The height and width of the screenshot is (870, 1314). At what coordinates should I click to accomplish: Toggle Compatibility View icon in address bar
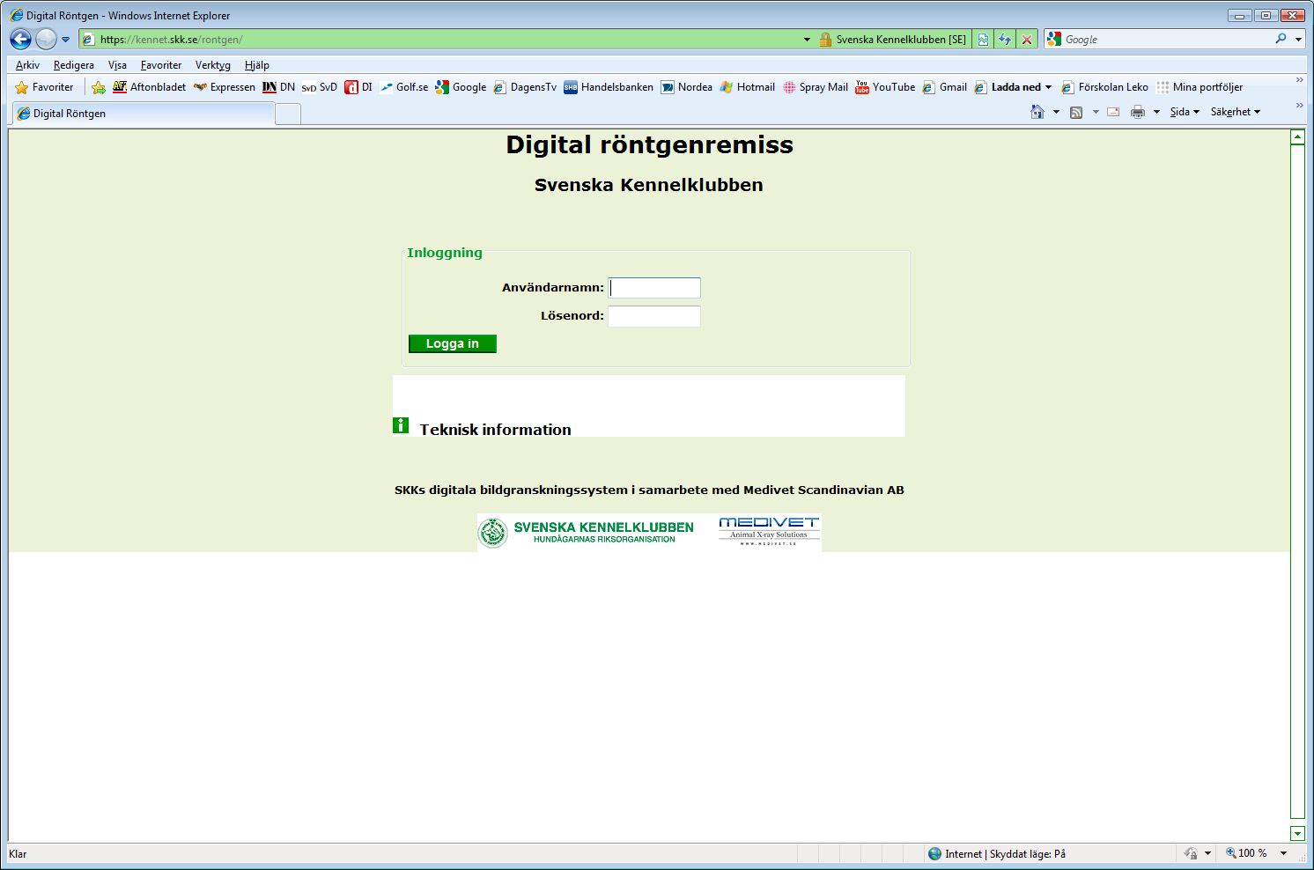click(x=983, y=40)
